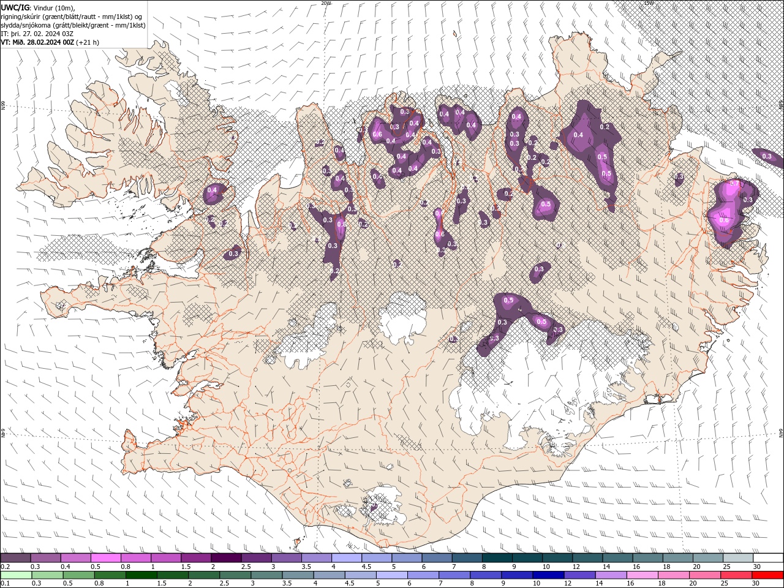Click the rain legend swatch starting at 4.5
This screenshot has height=588, width=784.
(x=360, y=575)
